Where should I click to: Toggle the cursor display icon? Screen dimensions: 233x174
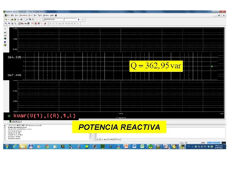click(45, 24)
